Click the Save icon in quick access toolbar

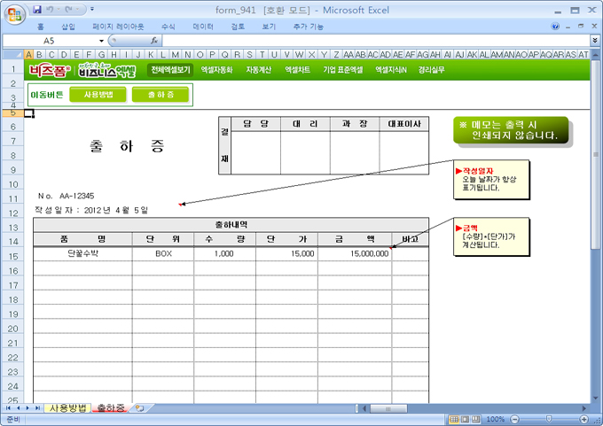[36, 8]
